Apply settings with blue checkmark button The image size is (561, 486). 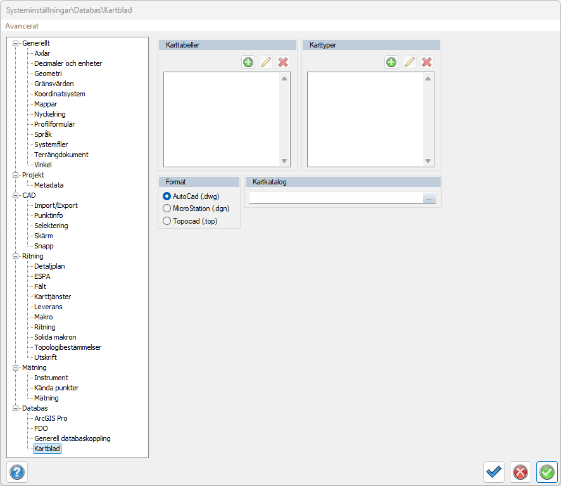pos(494,472)
